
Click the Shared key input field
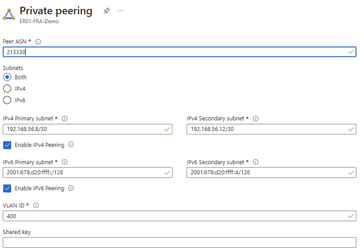139,242
